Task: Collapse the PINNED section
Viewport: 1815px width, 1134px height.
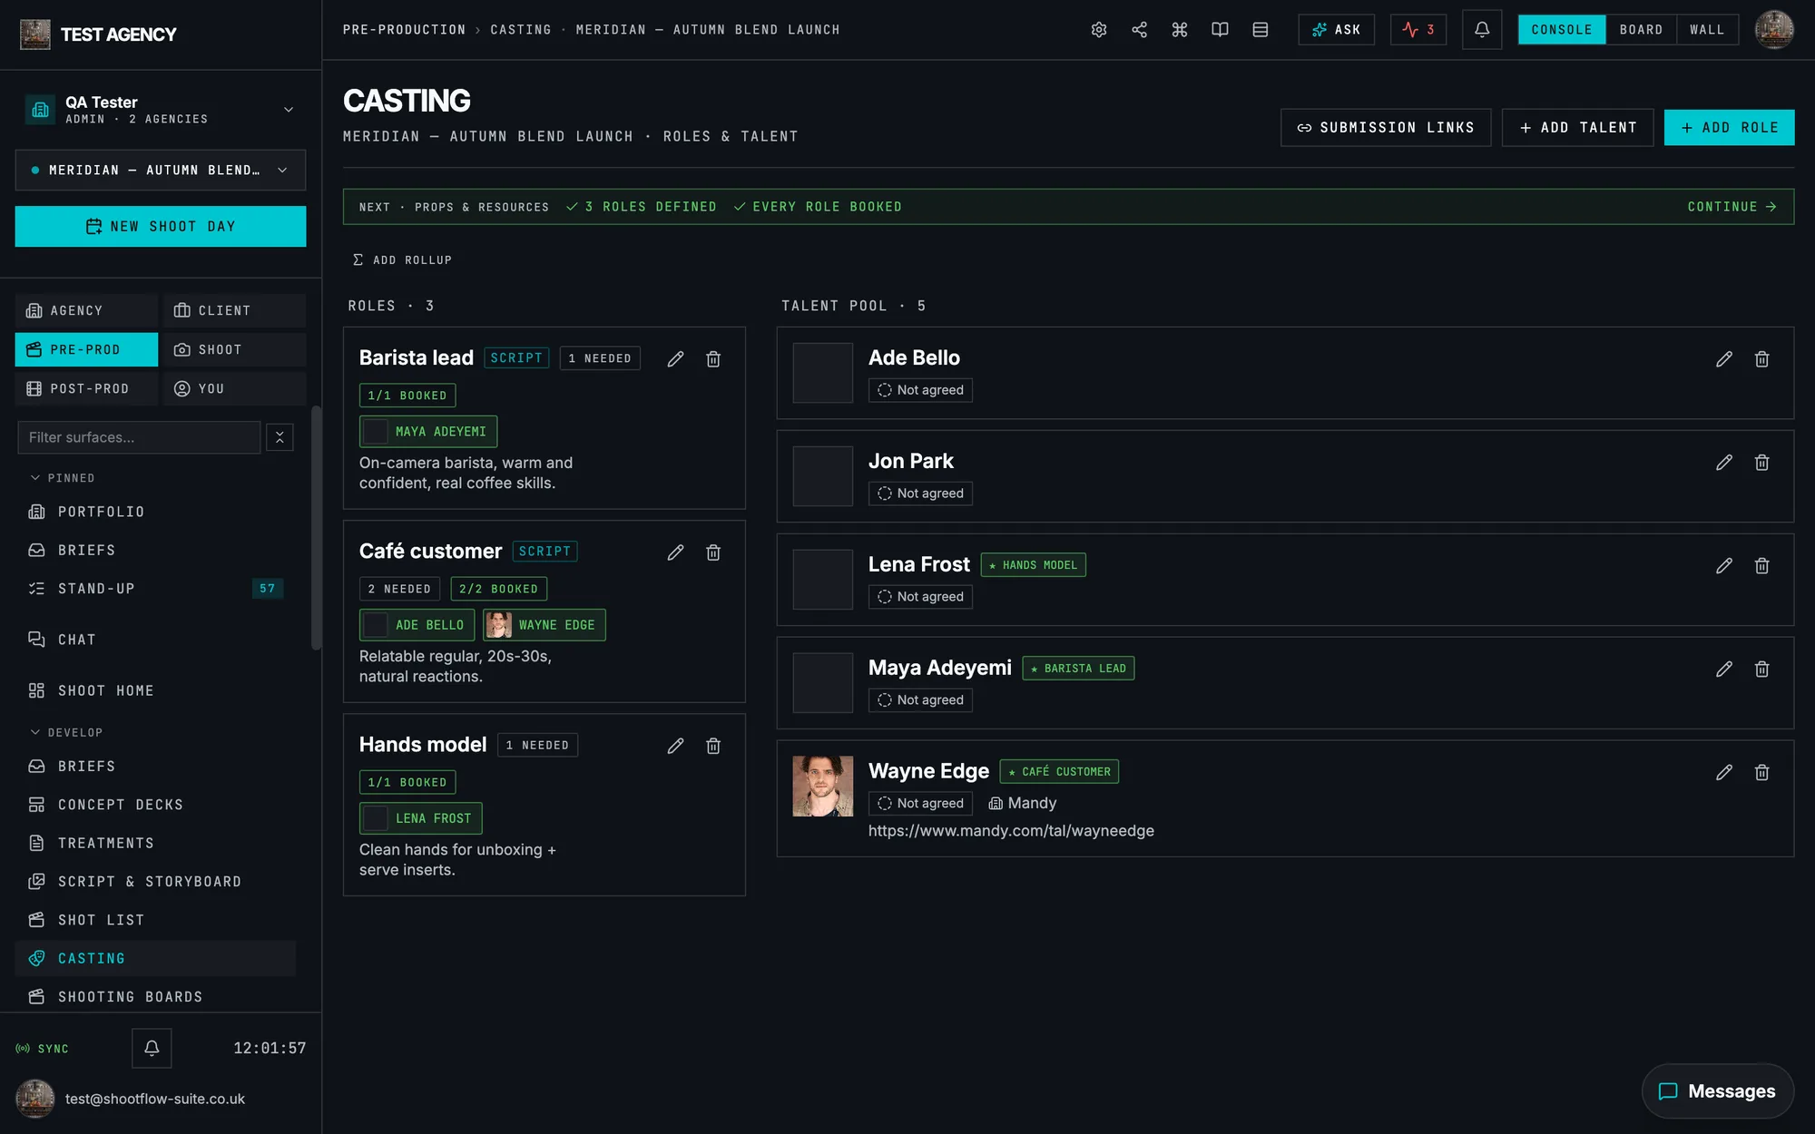Action: [63, 478]
